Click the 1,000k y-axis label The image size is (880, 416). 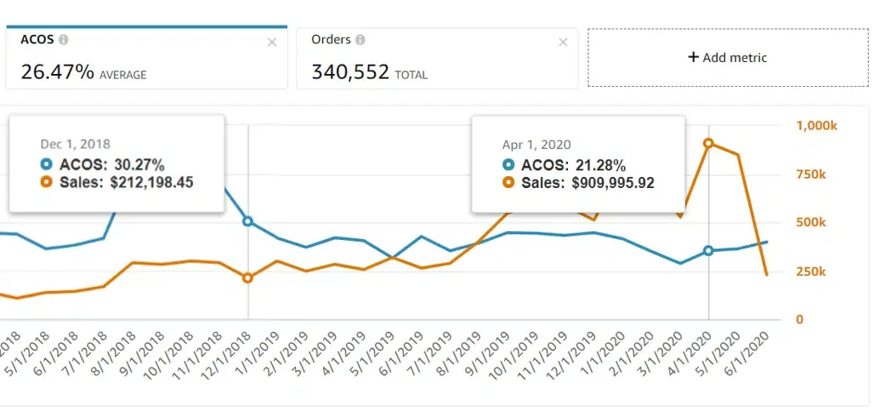816,126
